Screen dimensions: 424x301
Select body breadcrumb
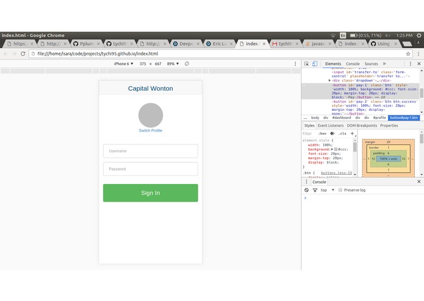click(315, 118)
